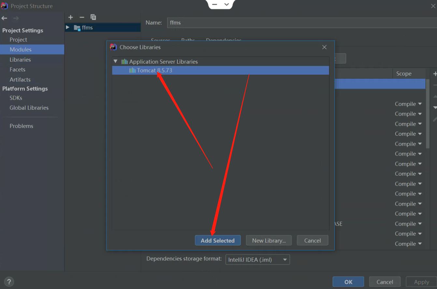437x289 pixels.
Task: Open the Artifacts settings page
Action: [x=20, y=80]
